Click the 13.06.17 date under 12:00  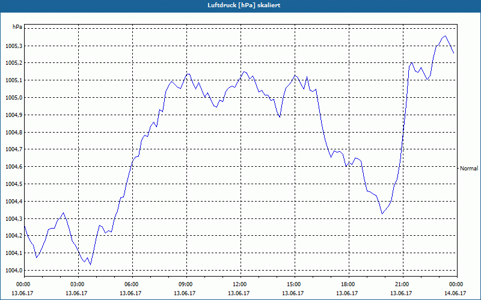[x=239, y=293]
